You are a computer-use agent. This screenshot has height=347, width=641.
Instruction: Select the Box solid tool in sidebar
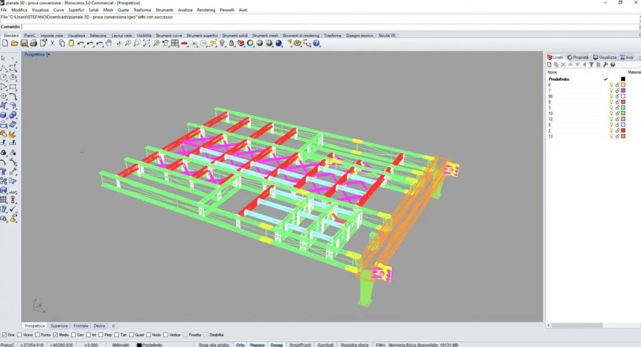(4, 115)
